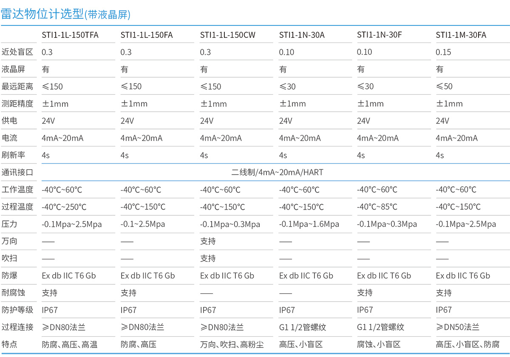Click the row label 过程连接
The width and height of the screenshot is (510, 357).
point(17,327)
